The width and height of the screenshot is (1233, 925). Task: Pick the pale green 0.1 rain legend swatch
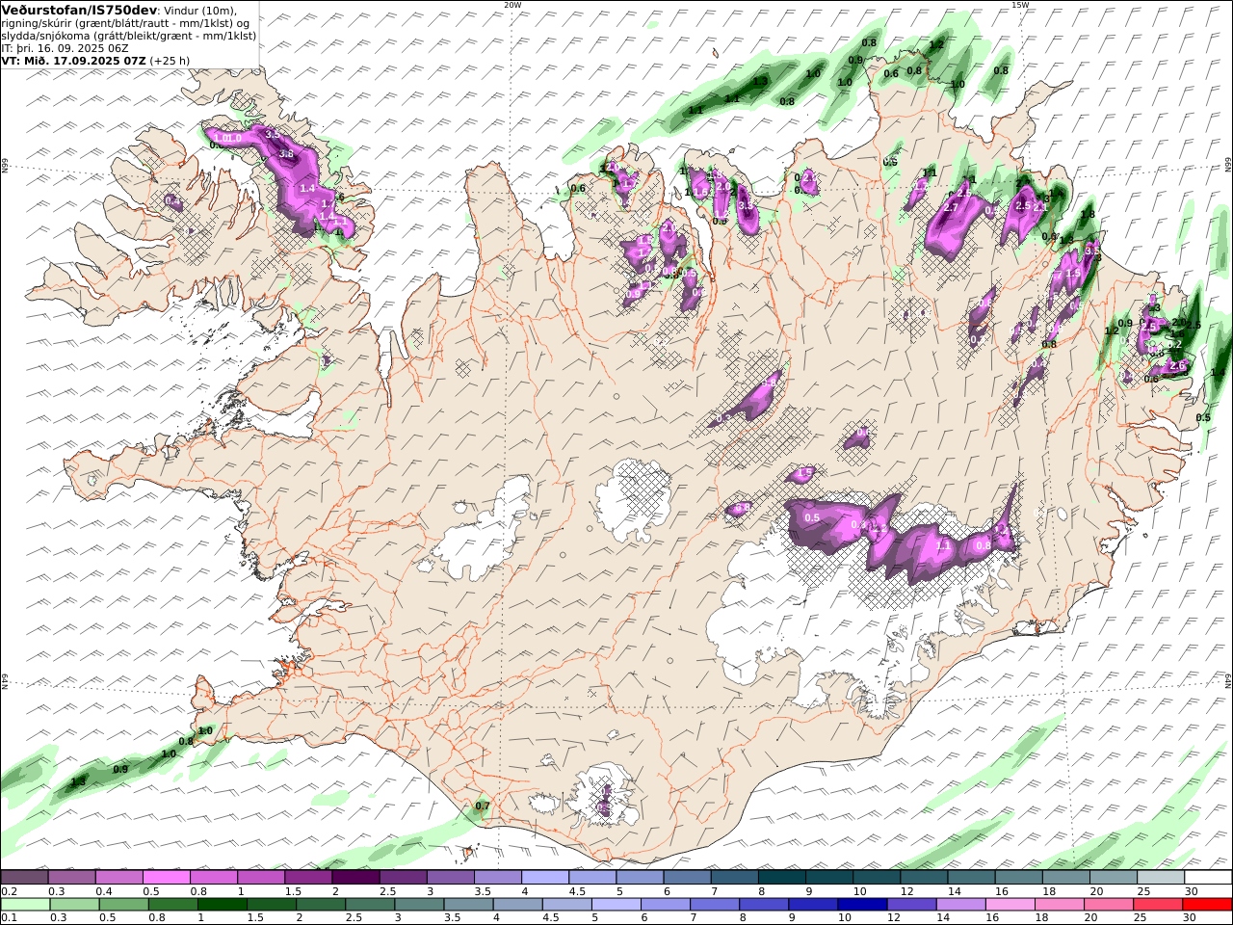25,905
